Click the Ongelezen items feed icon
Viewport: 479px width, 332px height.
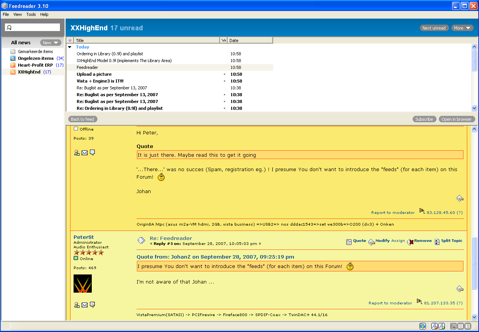(13, 58)
